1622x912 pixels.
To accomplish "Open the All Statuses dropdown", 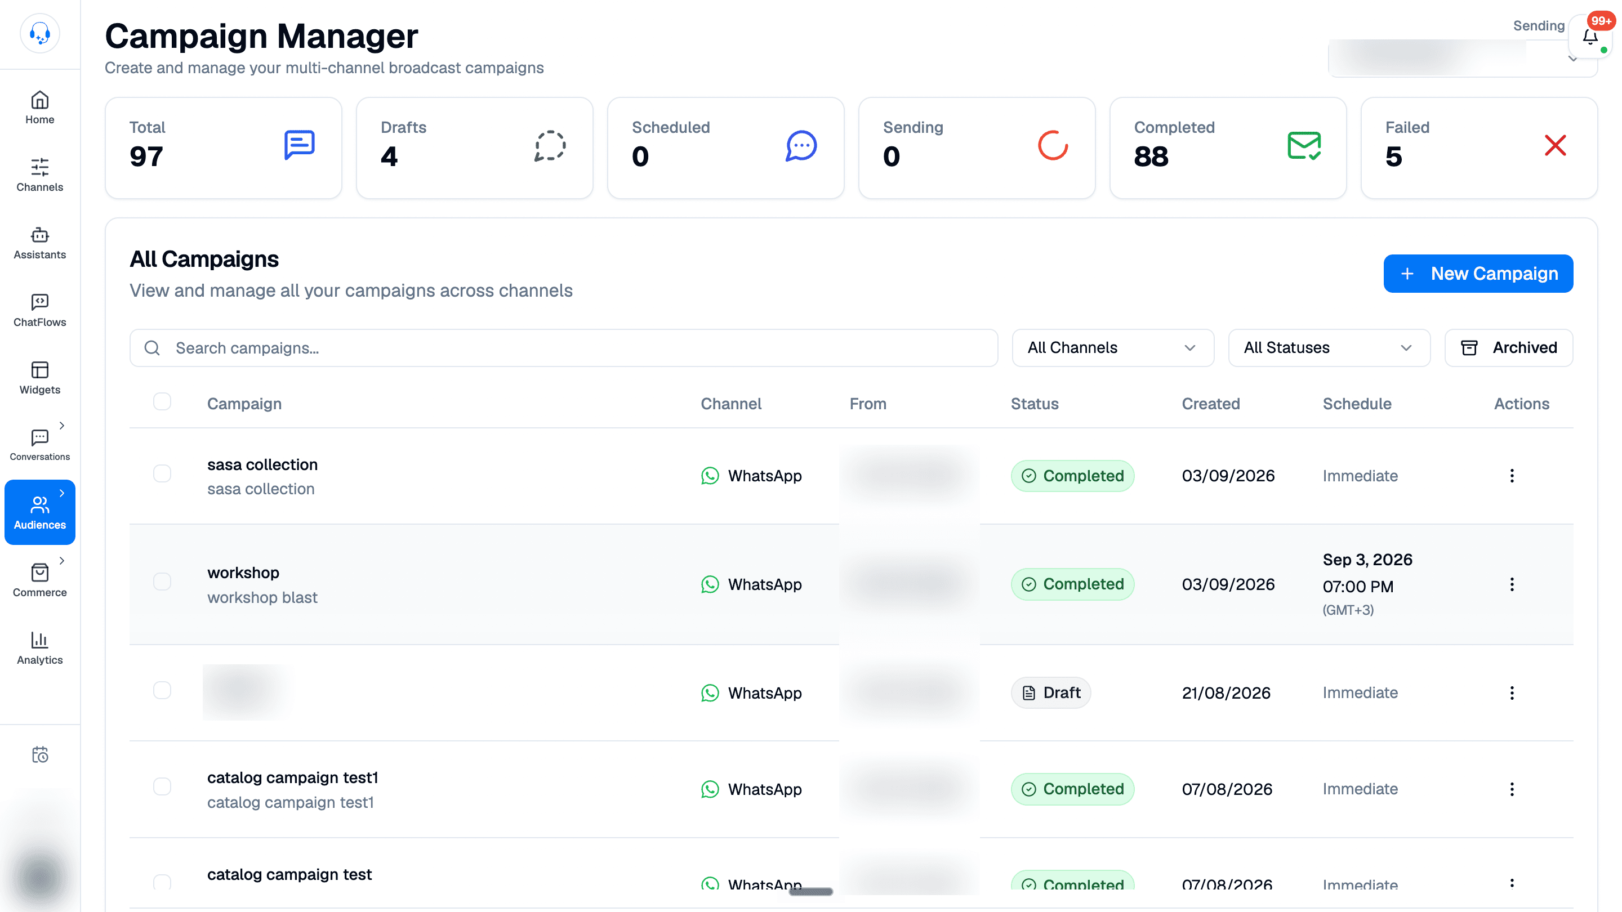I will [1329, 347].
